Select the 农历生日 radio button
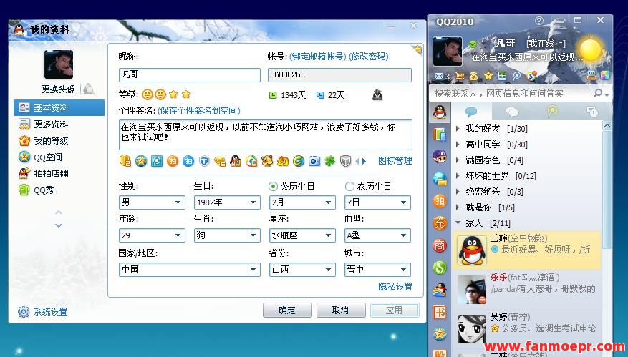Image resolution: width=628 pixels, height=357 pixels. [349, 186]
